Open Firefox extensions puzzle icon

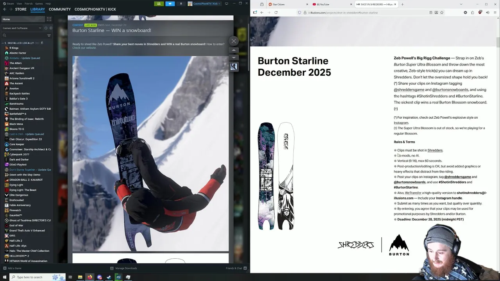click(473, 12)
